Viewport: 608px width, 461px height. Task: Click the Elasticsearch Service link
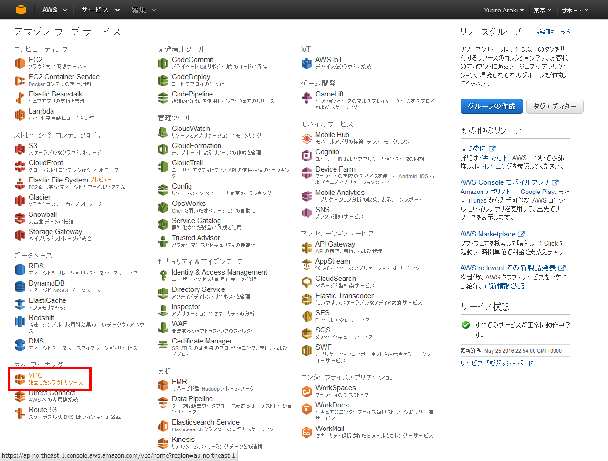[206, 422]
